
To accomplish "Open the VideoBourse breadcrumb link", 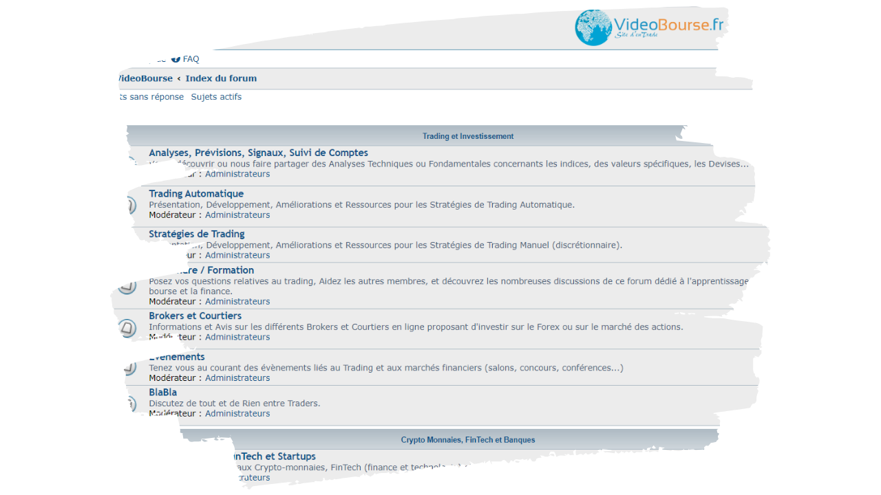I will pyautogui.click(x=145, y=78).
